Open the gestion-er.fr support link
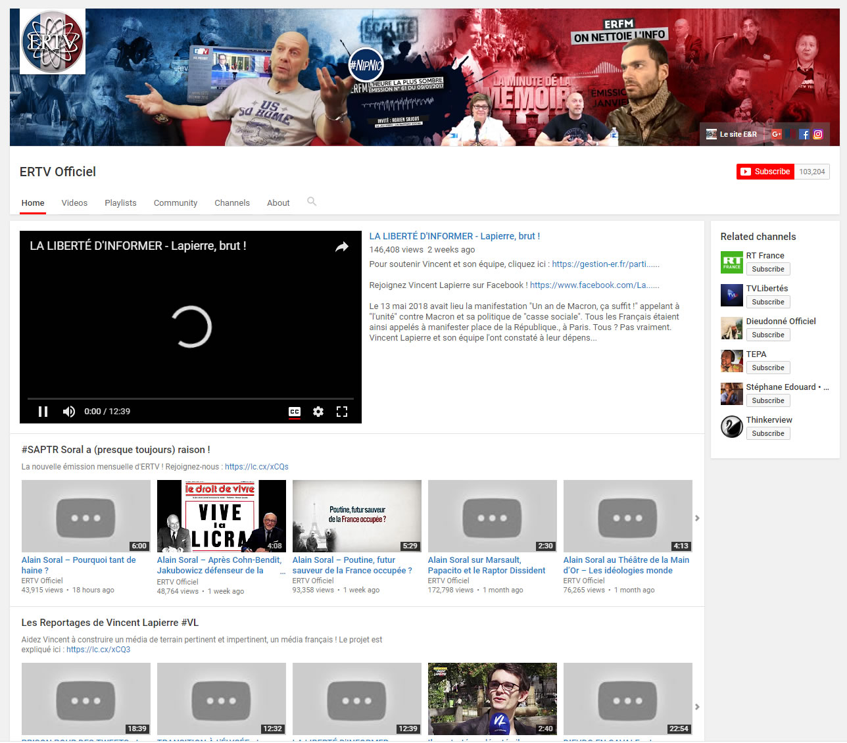This screenshot has width=847, height=743. point(606,264)
